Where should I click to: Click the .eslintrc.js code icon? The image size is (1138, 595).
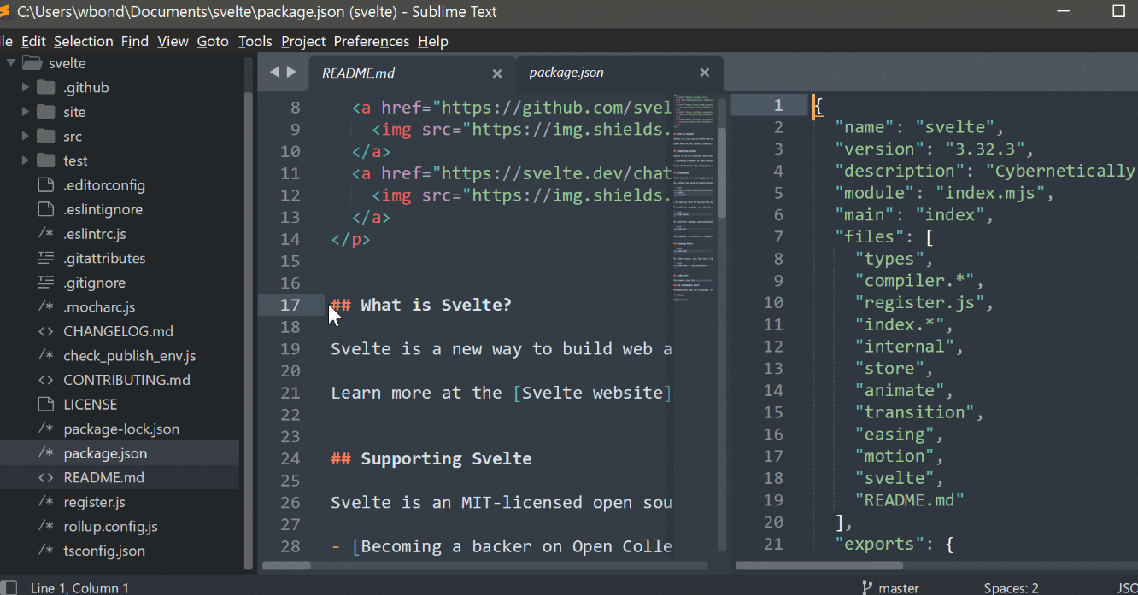(46, 234)
